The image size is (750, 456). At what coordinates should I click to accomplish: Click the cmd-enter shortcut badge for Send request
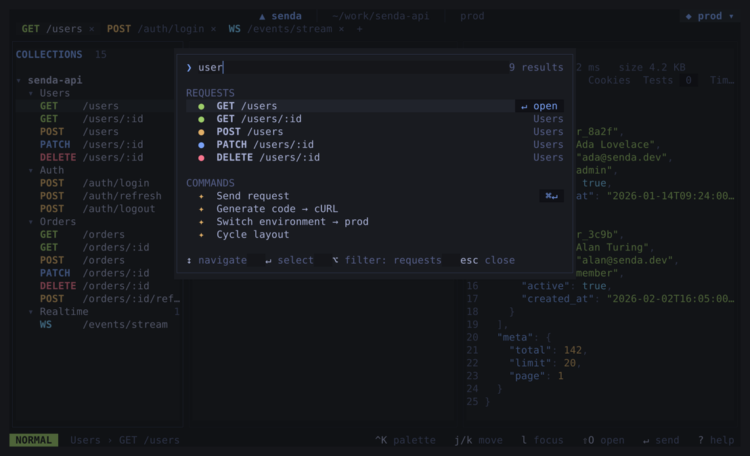552,196
